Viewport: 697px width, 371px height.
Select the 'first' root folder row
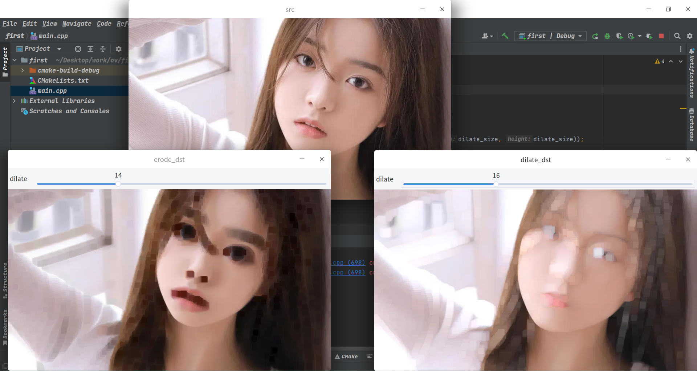69,60
